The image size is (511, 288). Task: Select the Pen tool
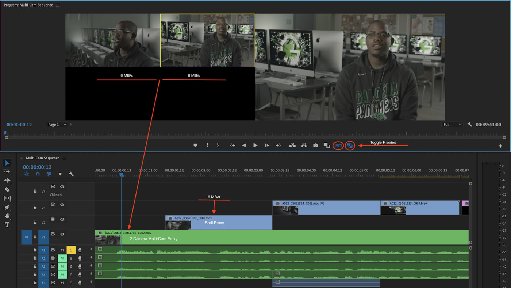point(8,206)
